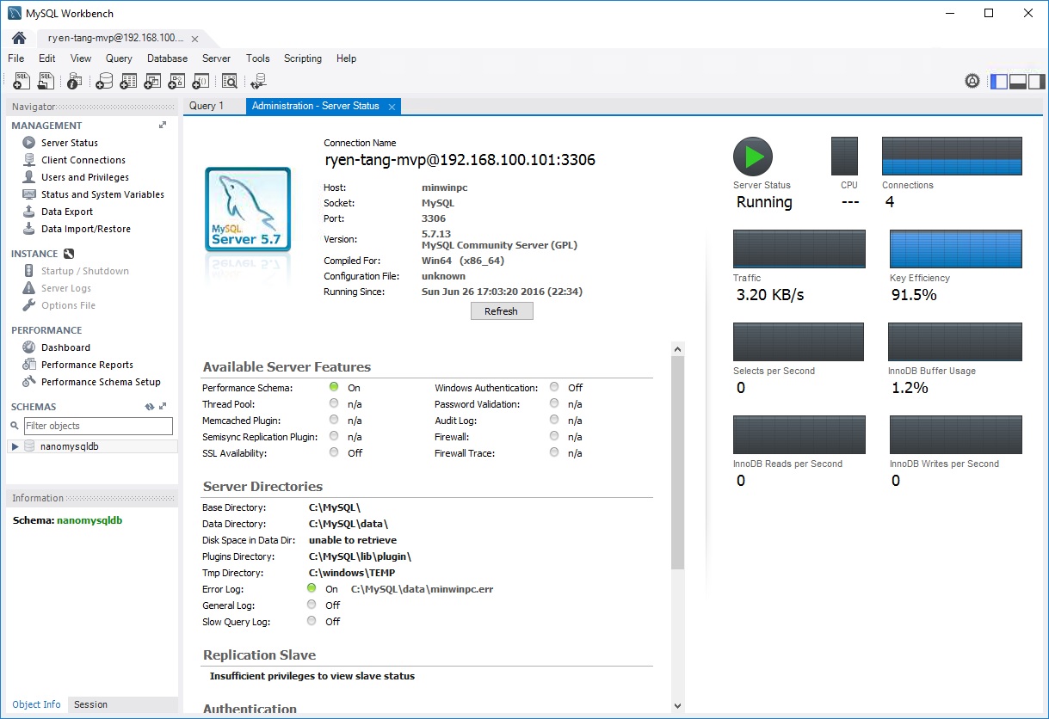Screen dimensions: 1049x719
Task: Switch to the Object Info tab
Action: 36,704
